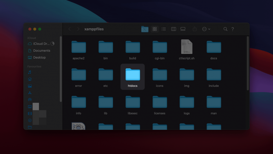The width and height of the screenshot is (273, 154).
Task: Select the licenses folder
Action: coord(160,102)
